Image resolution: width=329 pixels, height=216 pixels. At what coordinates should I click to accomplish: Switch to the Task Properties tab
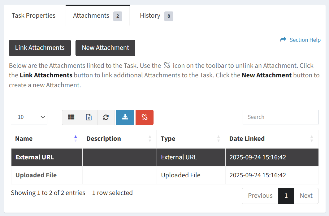click(34, 15)
